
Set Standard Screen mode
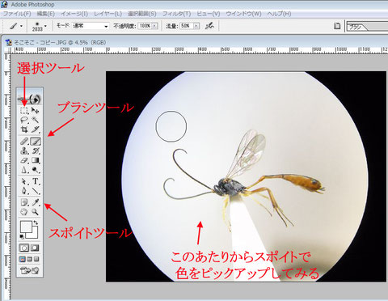click(23, 259)
